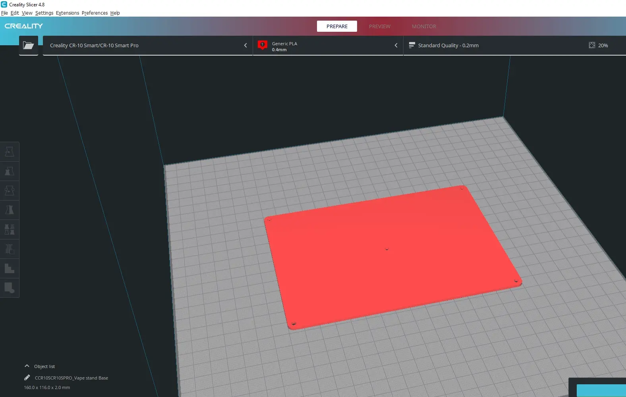Select the Move tool in the left toolbar
The width and height of the screenshot is (626, 397).
(10, 152)
